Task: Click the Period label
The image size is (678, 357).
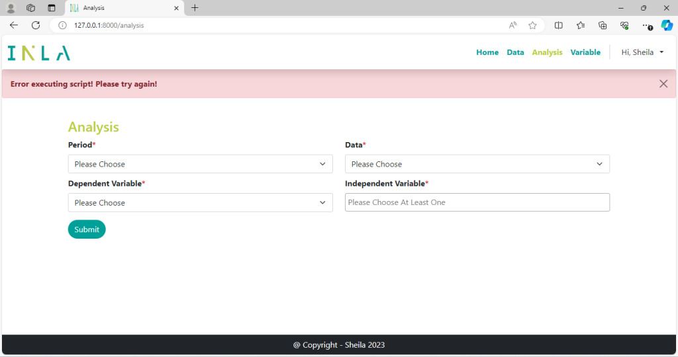Action: point(81,145)
